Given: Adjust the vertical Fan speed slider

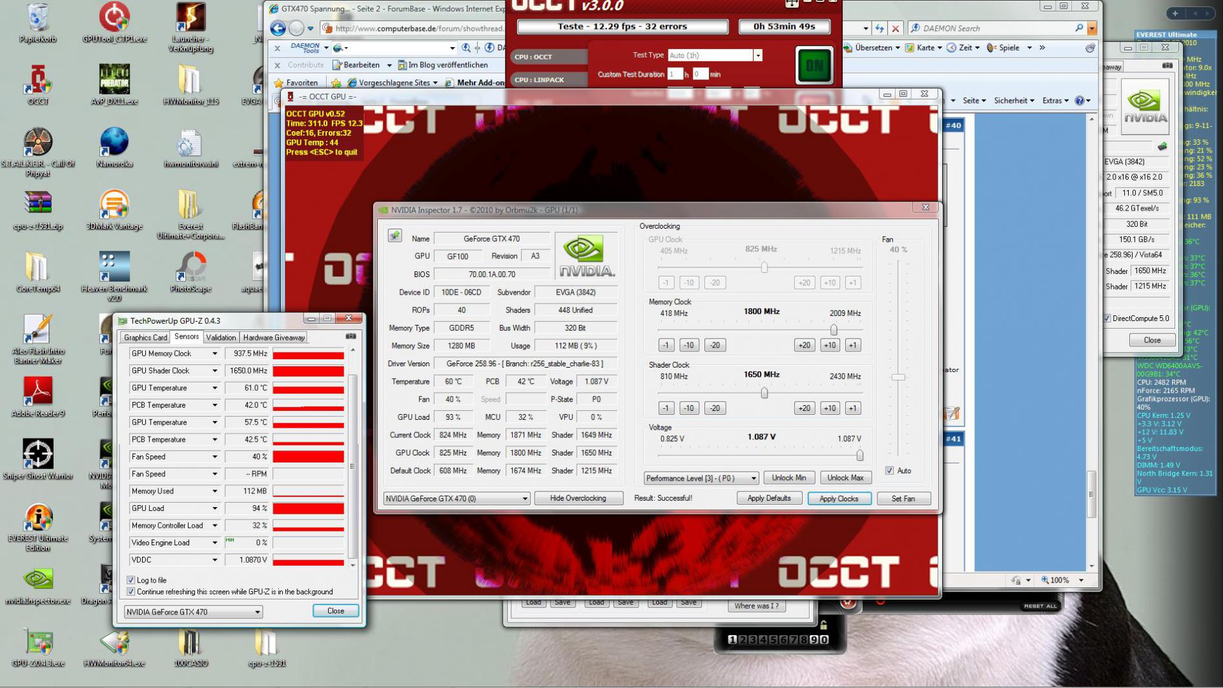Looking at the screenshot, I should tap(898, 377).
